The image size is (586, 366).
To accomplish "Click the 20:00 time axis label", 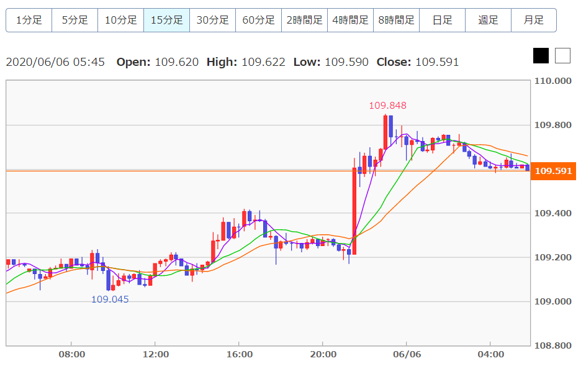I will (323, 354).
